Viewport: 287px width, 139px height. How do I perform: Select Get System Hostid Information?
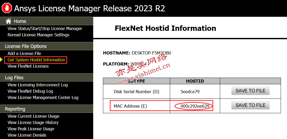tap(36, 60)
